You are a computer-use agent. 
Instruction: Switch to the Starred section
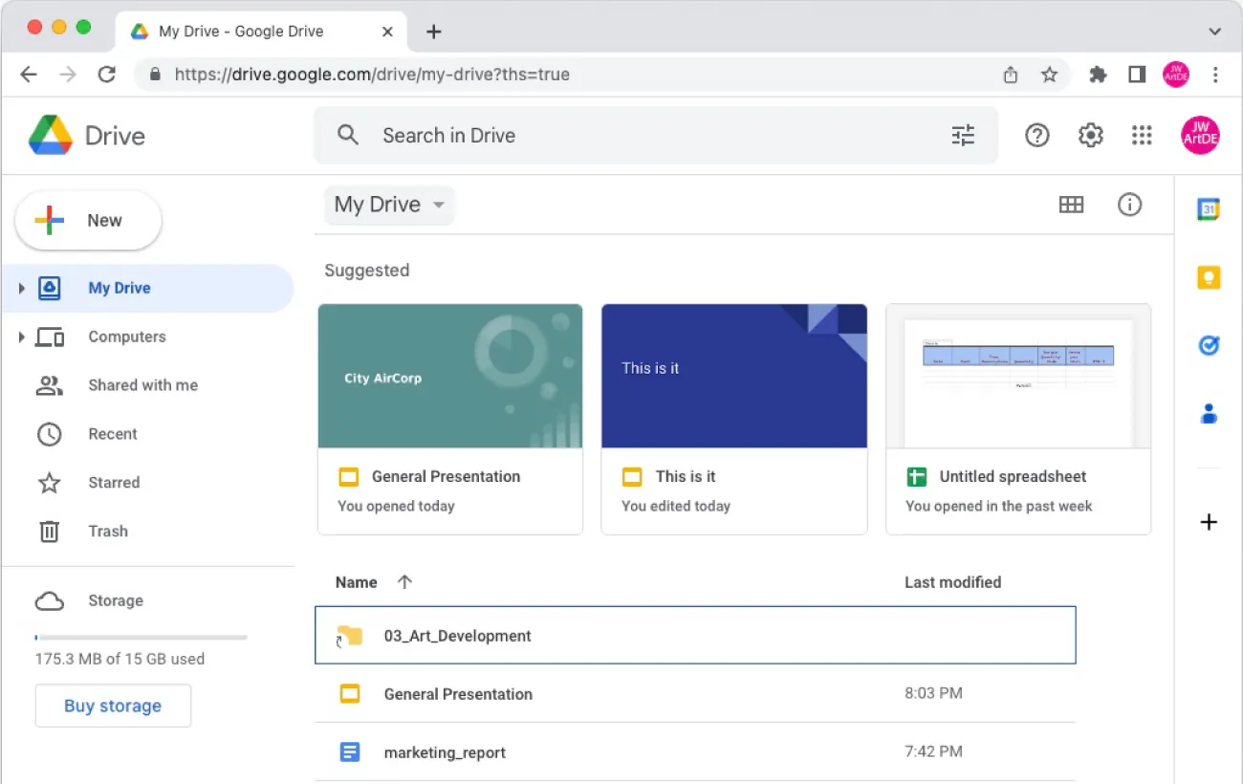pyautogui.click(x=114, y=482)
